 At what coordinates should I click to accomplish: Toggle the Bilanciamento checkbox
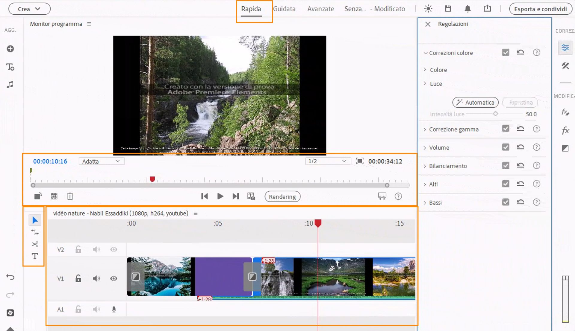tap(506, 165)
